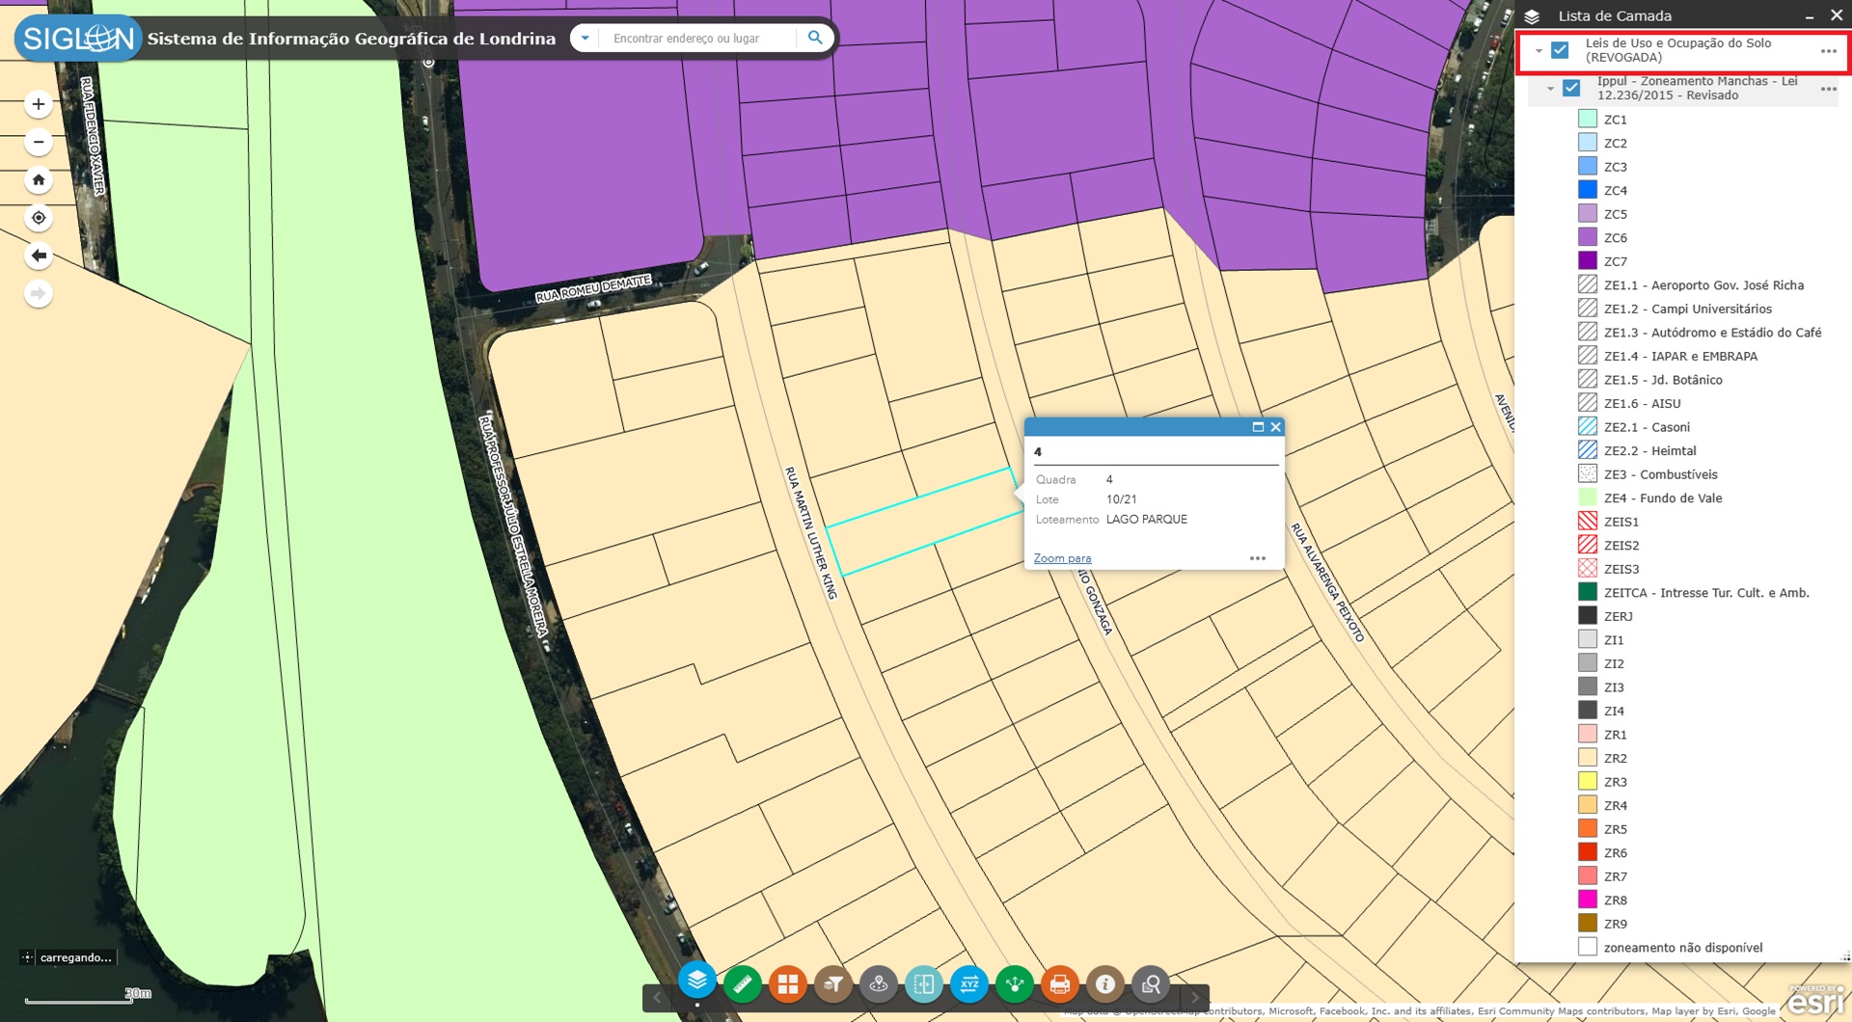Open the Print widget
Image resolution: width=1852 pixels, height=1022 pixels.
[x=1059, y=984]
